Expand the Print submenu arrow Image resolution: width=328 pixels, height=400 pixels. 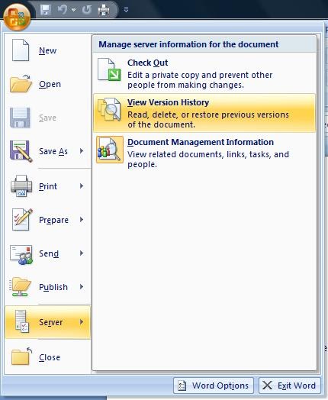[82, 186]
